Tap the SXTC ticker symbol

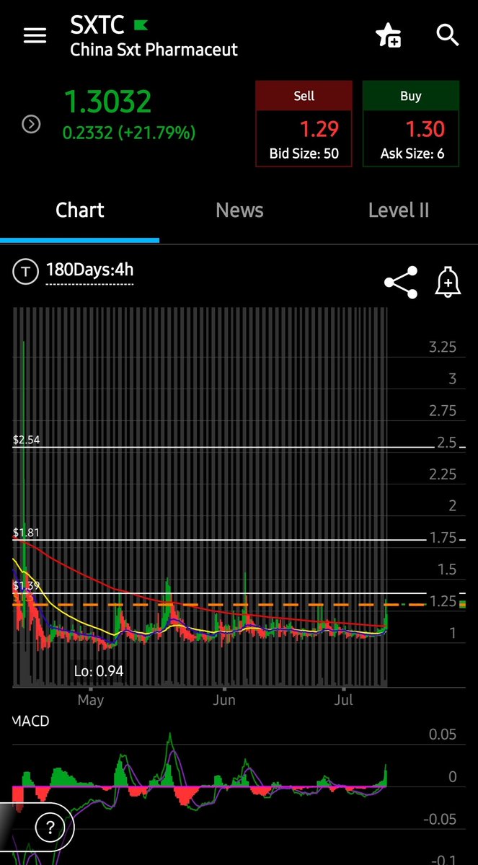[97, 25]
